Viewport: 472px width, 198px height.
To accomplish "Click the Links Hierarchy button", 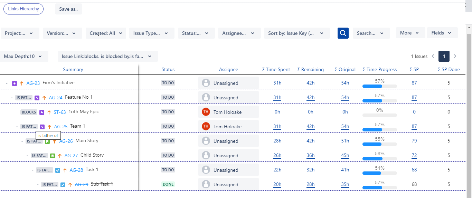I will click(x=23, y=9).
